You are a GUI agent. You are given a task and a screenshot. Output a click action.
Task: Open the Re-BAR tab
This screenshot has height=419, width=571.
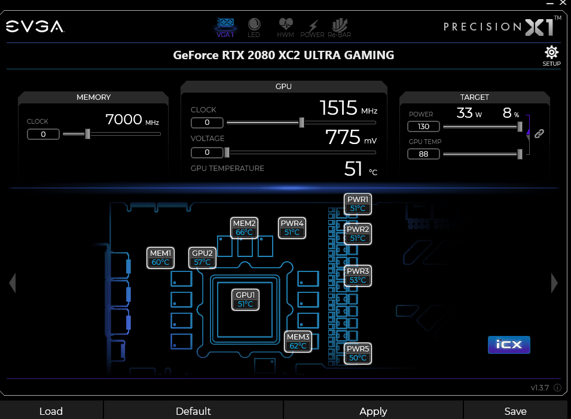tap(339, 27)
